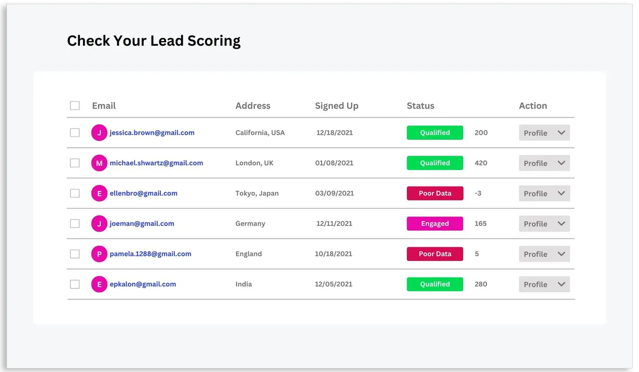This screenshot has width=639, height=372.
Task: Click the Qualified badge for jessica.brown
Action: pos(435,133)
